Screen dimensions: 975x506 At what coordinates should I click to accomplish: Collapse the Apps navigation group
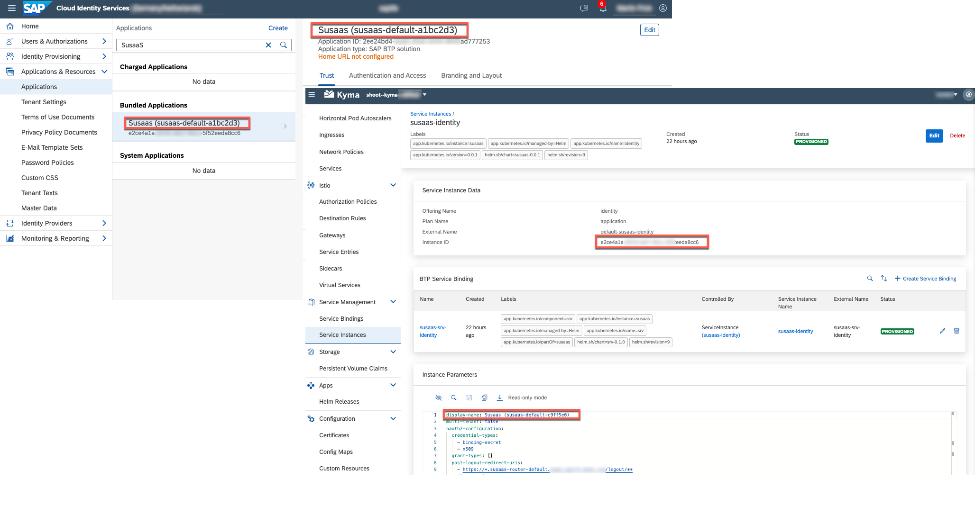[393, 385]
